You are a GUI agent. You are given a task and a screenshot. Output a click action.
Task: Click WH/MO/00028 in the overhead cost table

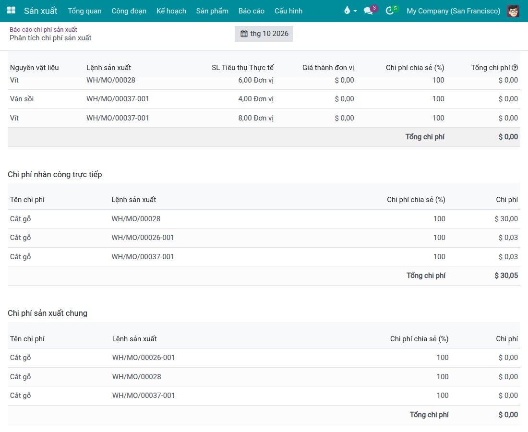137,377
